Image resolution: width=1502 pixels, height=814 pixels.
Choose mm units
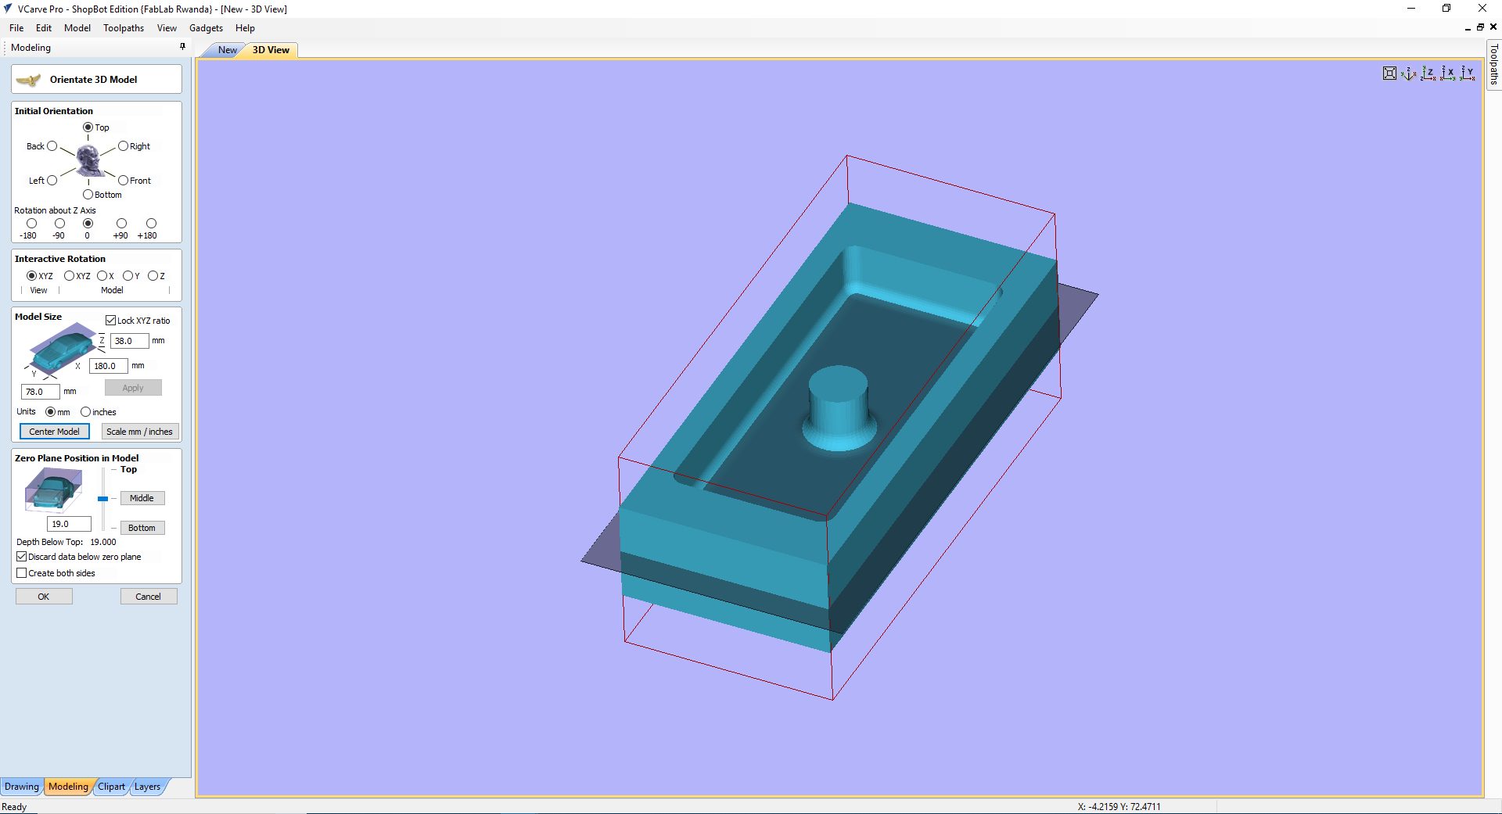pos(50,412)
